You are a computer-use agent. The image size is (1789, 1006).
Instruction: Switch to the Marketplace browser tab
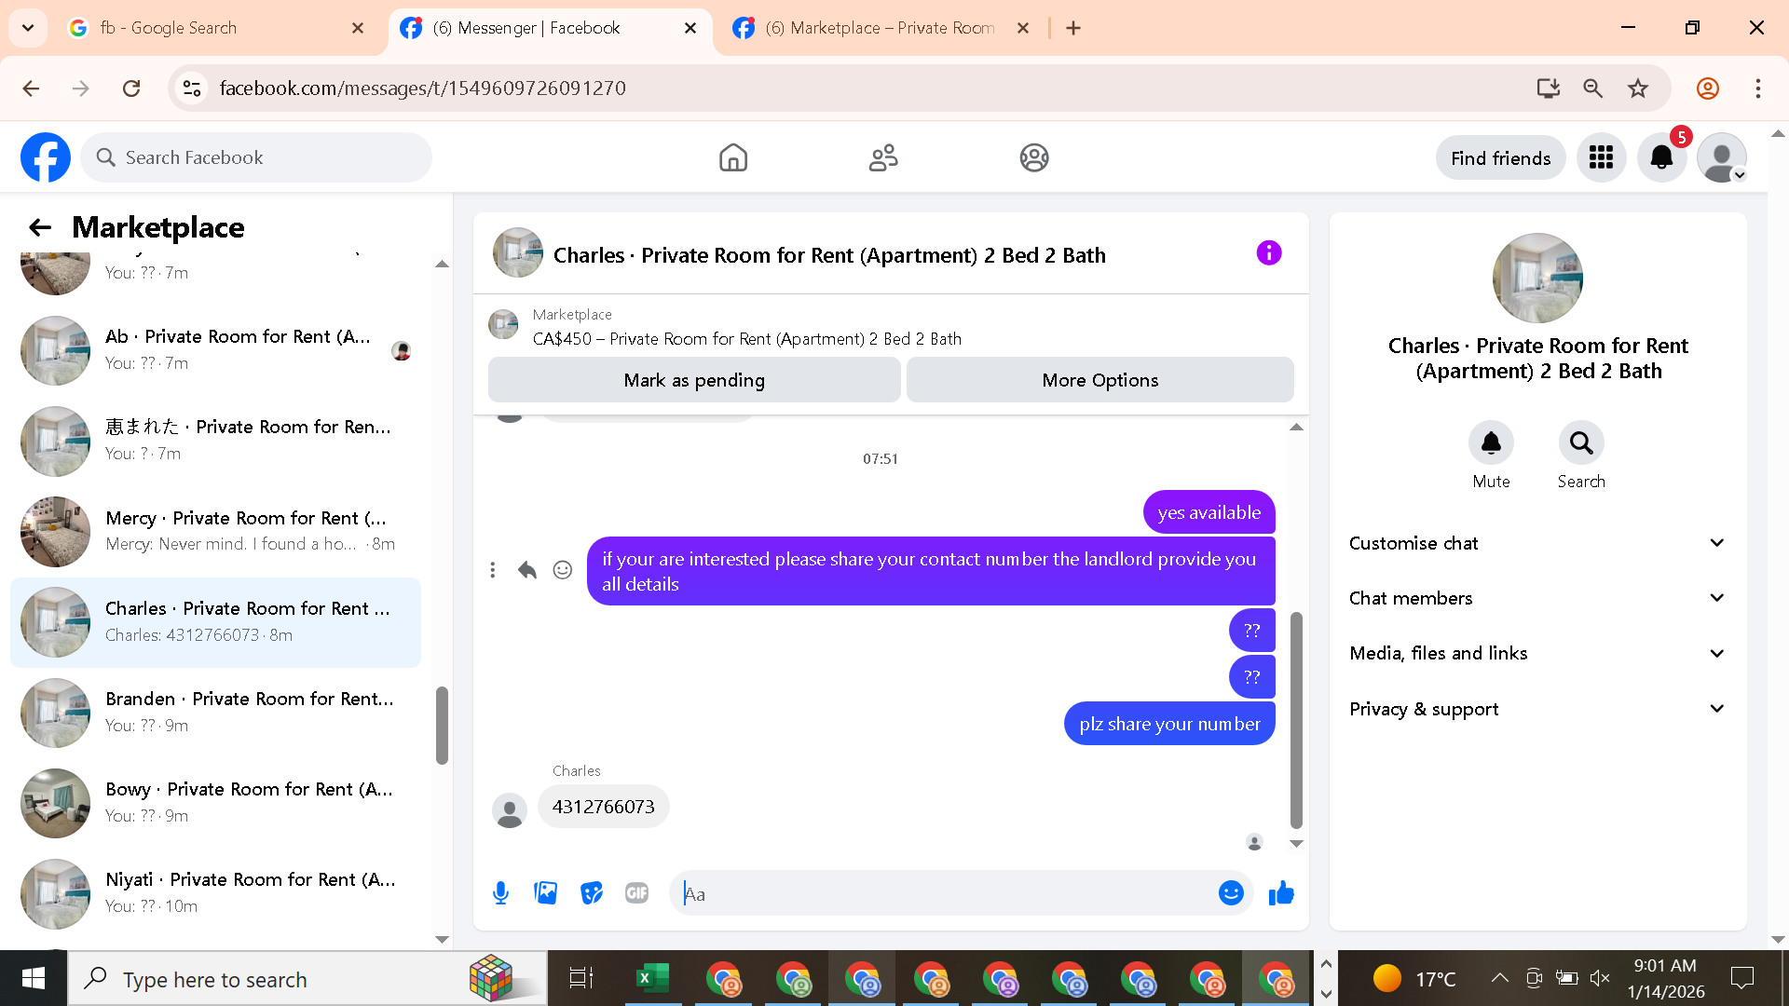point(879,28)
